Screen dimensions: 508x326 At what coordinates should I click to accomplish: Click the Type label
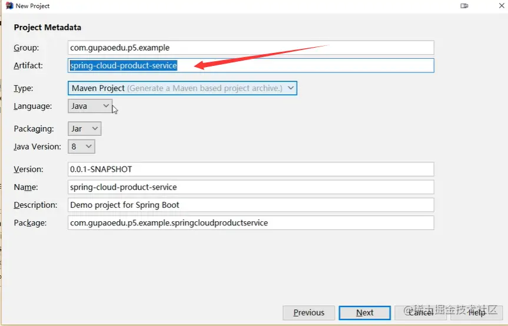[24, 88]
